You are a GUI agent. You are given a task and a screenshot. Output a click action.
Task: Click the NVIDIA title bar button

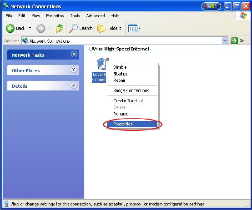[211, 6]
